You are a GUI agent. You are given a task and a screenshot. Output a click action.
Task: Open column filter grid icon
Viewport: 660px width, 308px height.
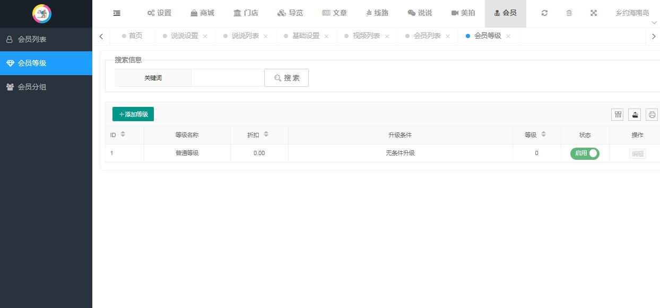pos(618,114)
